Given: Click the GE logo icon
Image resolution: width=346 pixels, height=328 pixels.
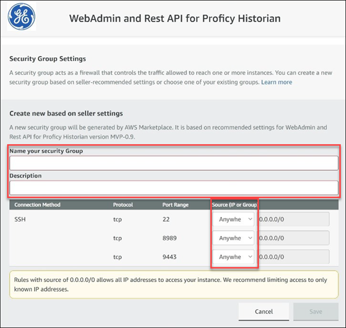Looking at the screenshot, I should (x=22, y=17).
